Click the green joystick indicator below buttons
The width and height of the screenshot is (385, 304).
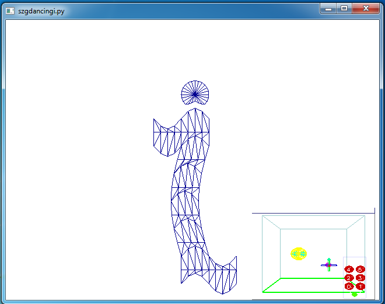click(355, 294)
